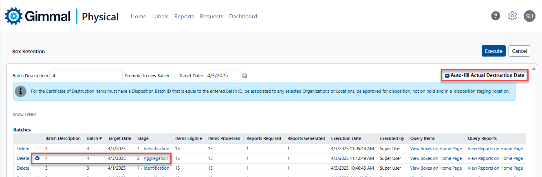
Task: Click into the Batch Description field
Action: click(x=86, y=75)
